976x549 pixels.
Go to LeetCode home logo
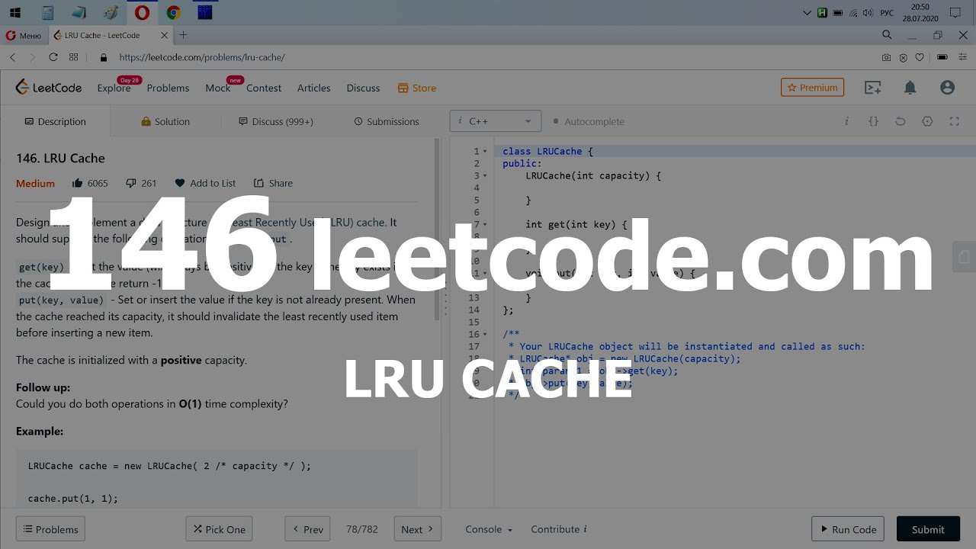click(x=49, y=88)
